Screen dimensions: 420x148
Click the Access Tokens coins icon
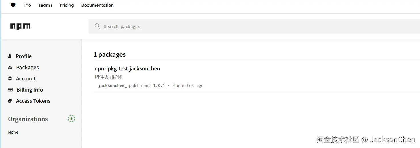pyautogui.click(x=10, y=101)
